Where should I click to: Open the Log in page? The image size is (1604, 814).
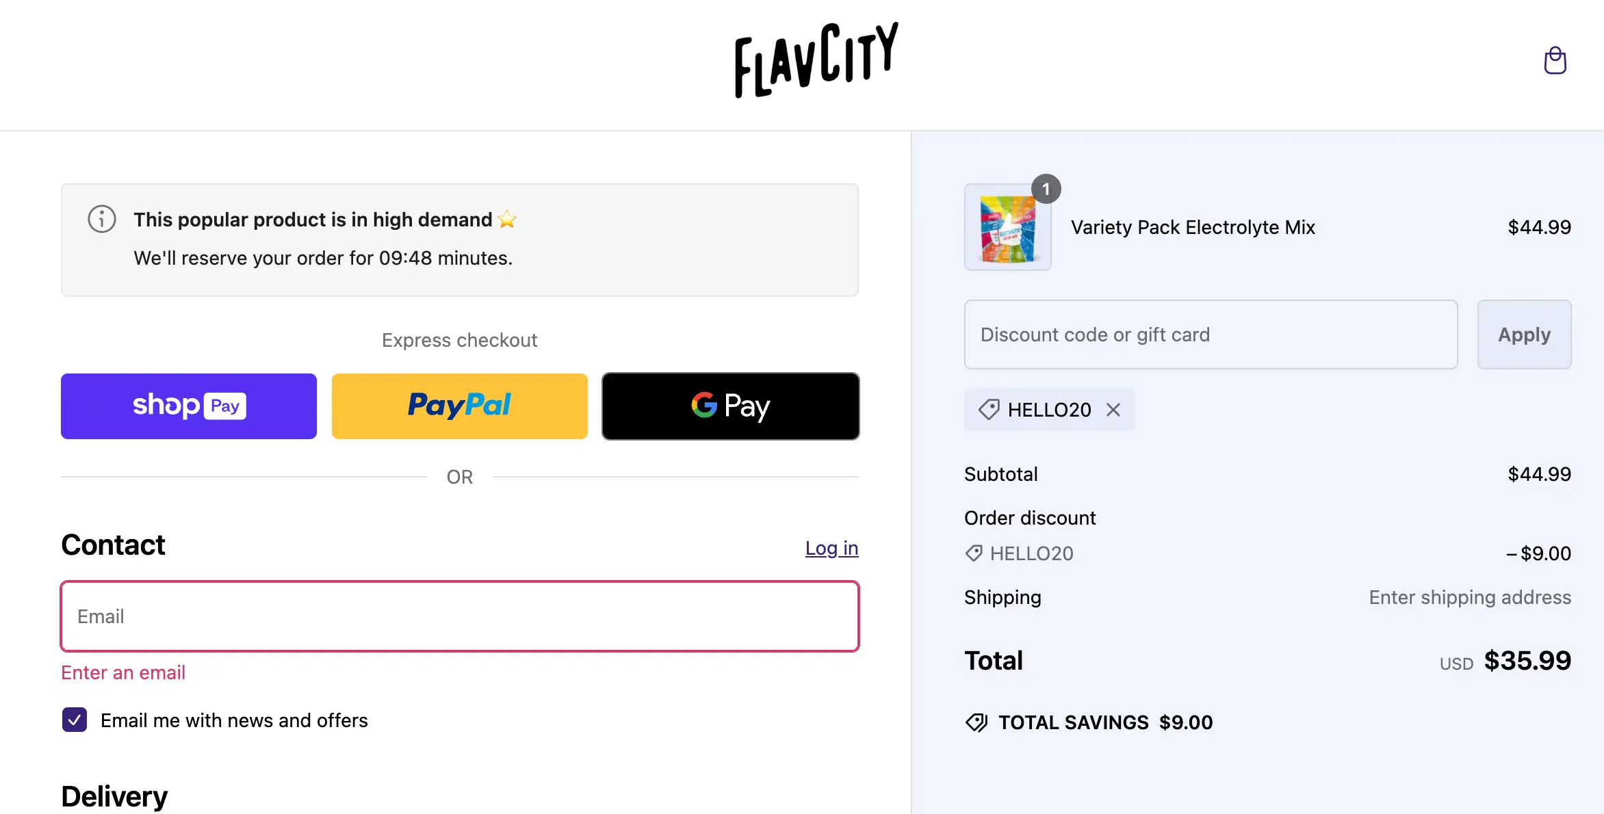pos(831,548)
